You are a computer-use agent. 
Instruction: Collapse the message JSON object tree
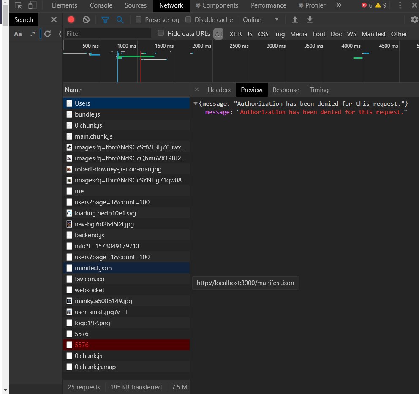click(195, 103)
